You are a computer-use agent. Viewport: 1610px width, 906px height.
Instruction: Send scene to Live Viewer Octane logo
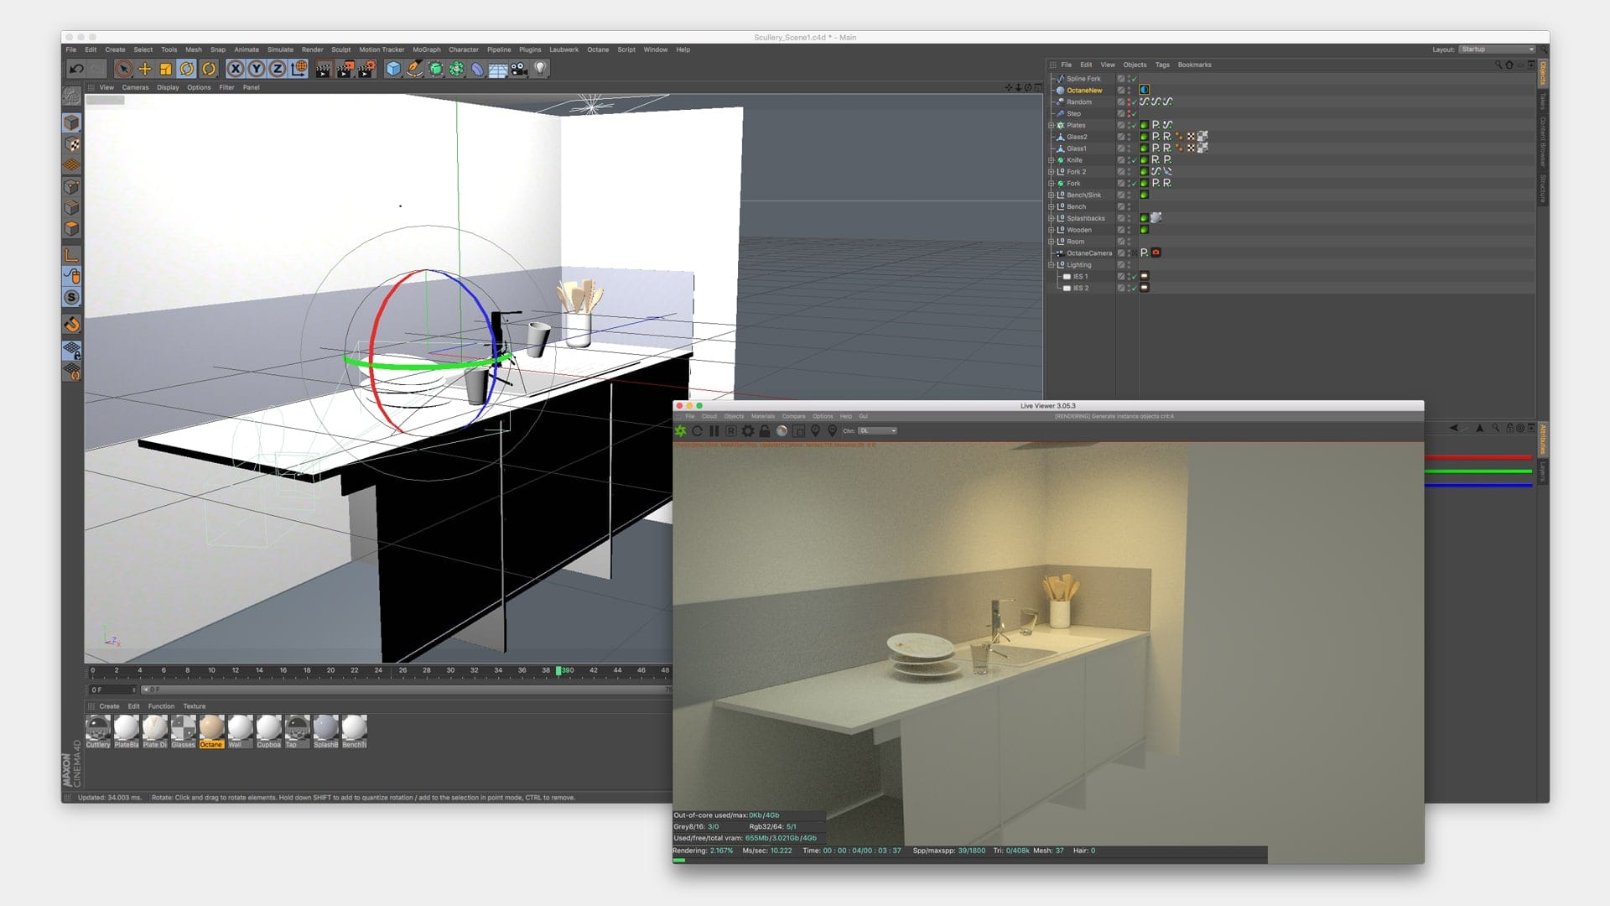(x=680, y=431)
